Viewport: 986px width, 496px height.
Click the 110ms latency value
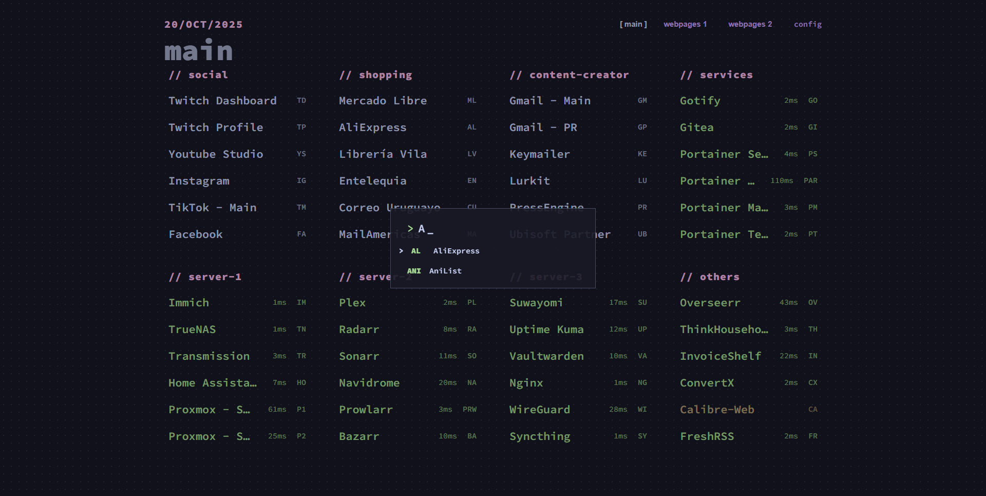coord(782,181)
